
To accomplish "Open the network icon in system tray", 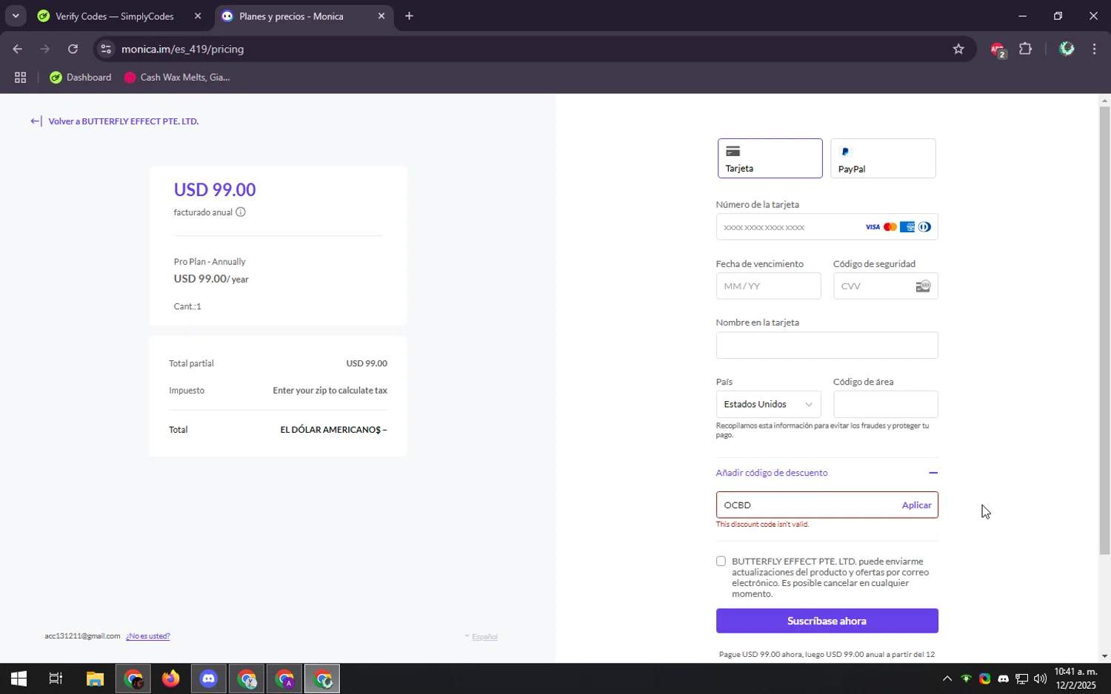I will tap(1021, 678).
